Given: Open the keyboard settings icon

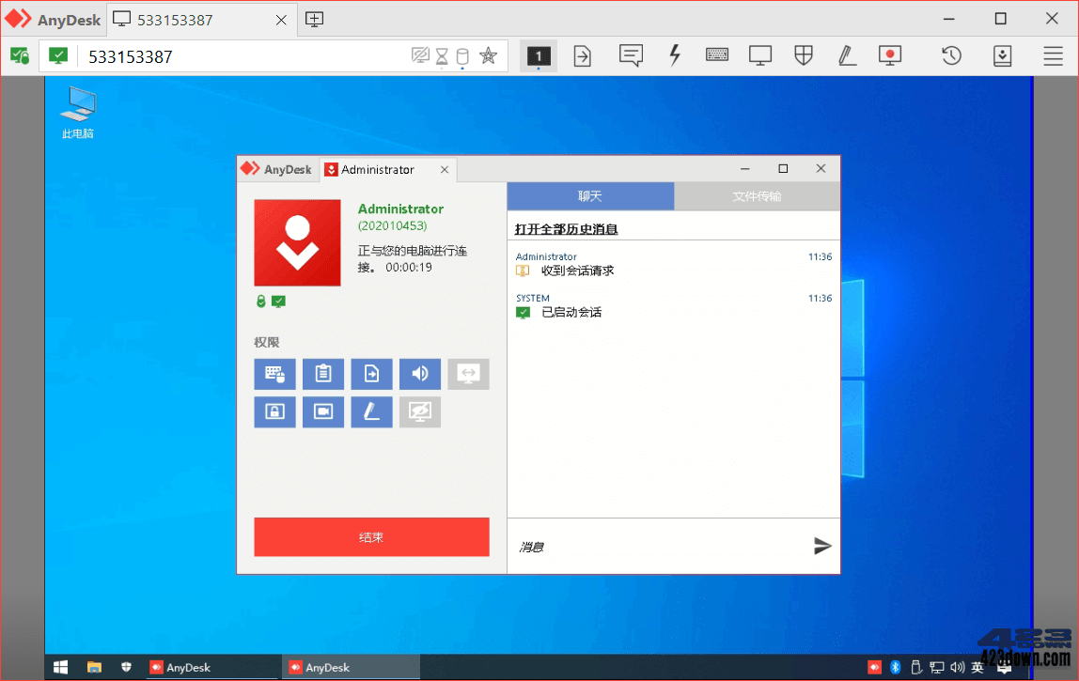Looking at the screenshot, I should pyautogui.click(x=717, y=55).
